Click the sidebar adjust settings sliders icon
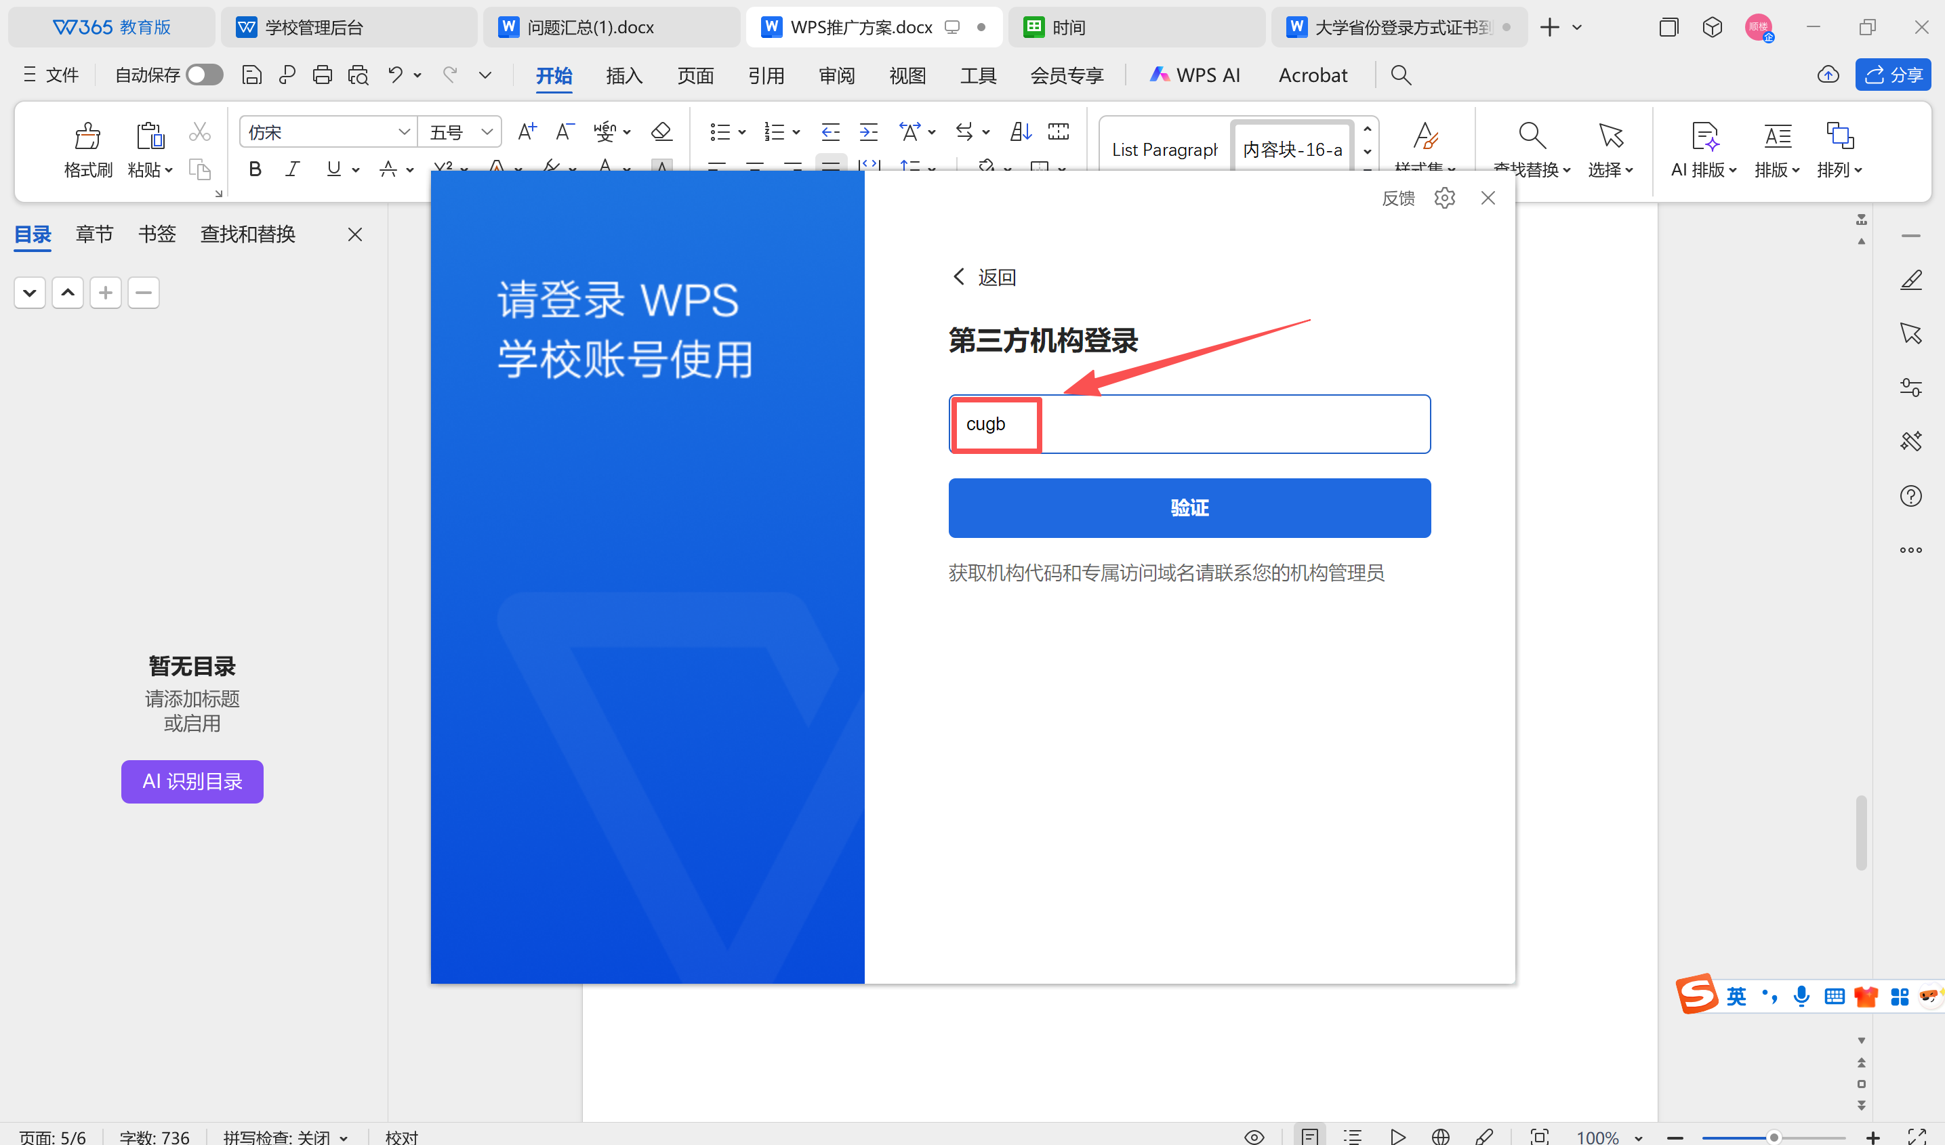The width and height of the screenshot is (1945, 1145). click(x=1911, y=388)
